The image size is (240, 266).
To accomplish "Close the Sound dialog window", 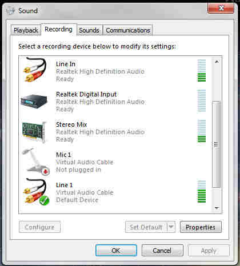I will point(221,8).
